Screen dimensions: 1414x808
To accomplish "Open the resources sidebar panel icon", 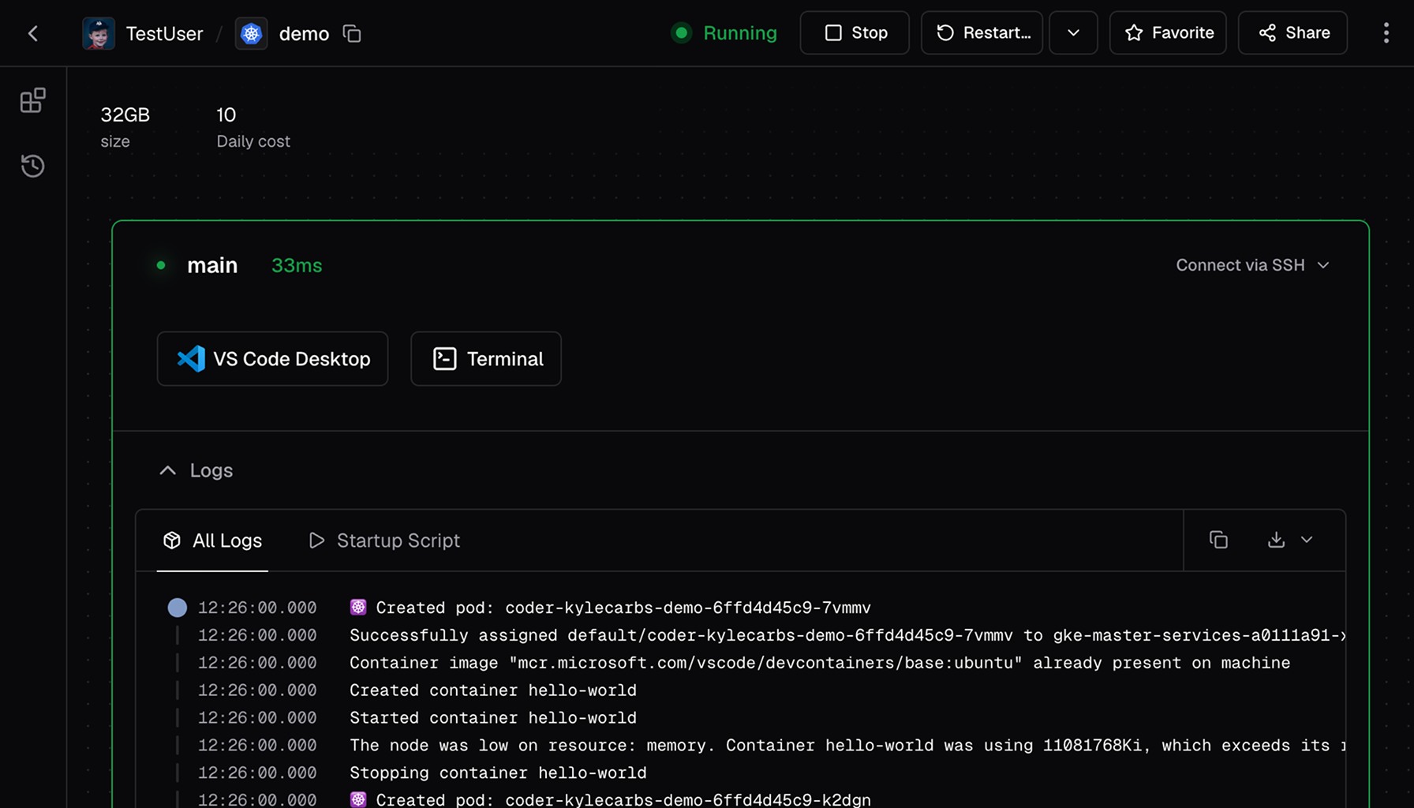I will 33,100.
